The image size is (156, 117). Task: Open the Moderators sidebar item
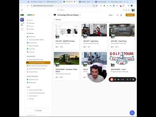38,83
